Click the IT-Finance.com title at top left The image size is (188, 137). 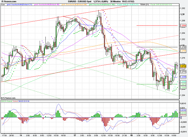(9, 2)
